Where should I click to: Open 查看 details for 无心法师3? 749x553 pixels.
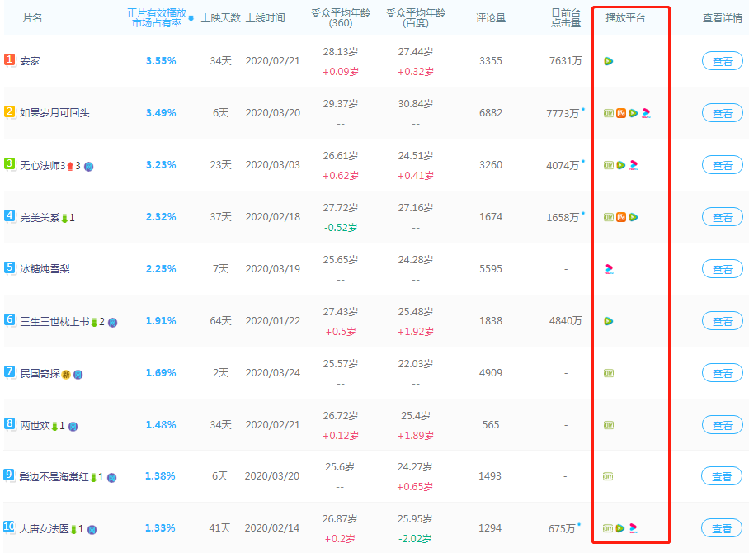point(723,165)
